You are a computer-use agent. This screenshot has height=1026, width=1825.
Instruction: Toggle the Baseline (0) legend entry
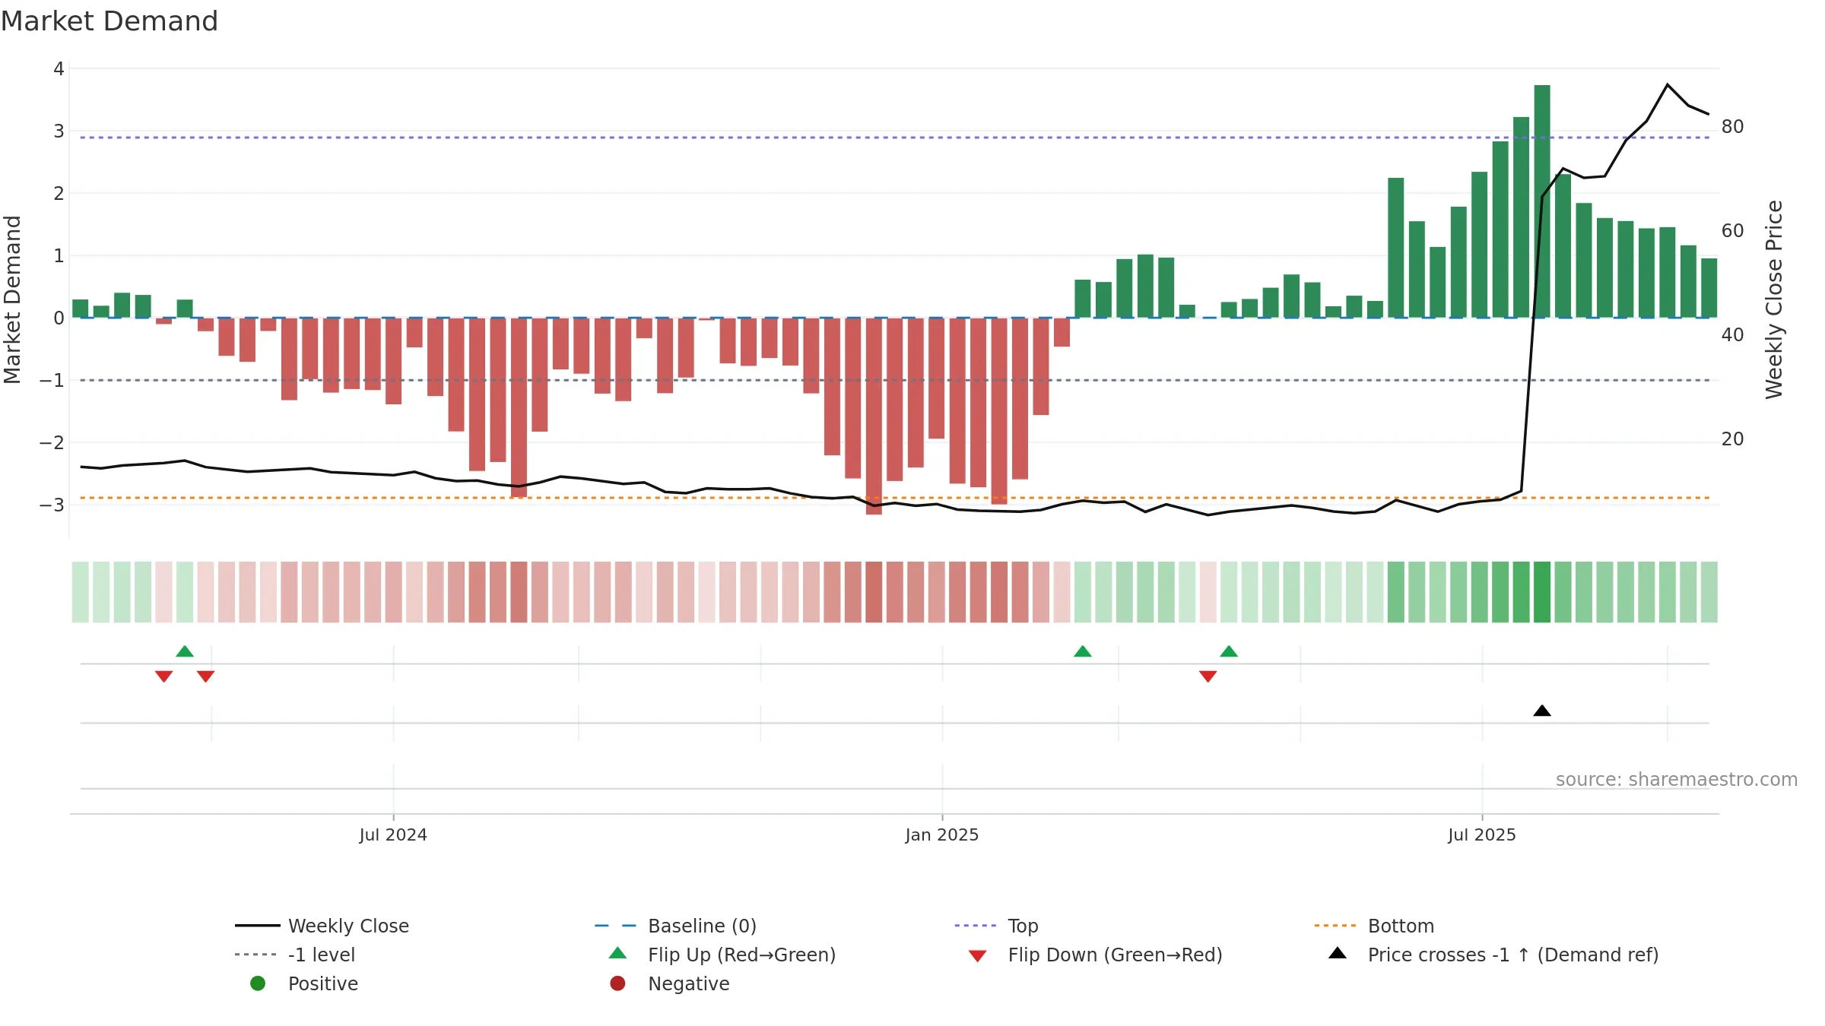[675, 926]
